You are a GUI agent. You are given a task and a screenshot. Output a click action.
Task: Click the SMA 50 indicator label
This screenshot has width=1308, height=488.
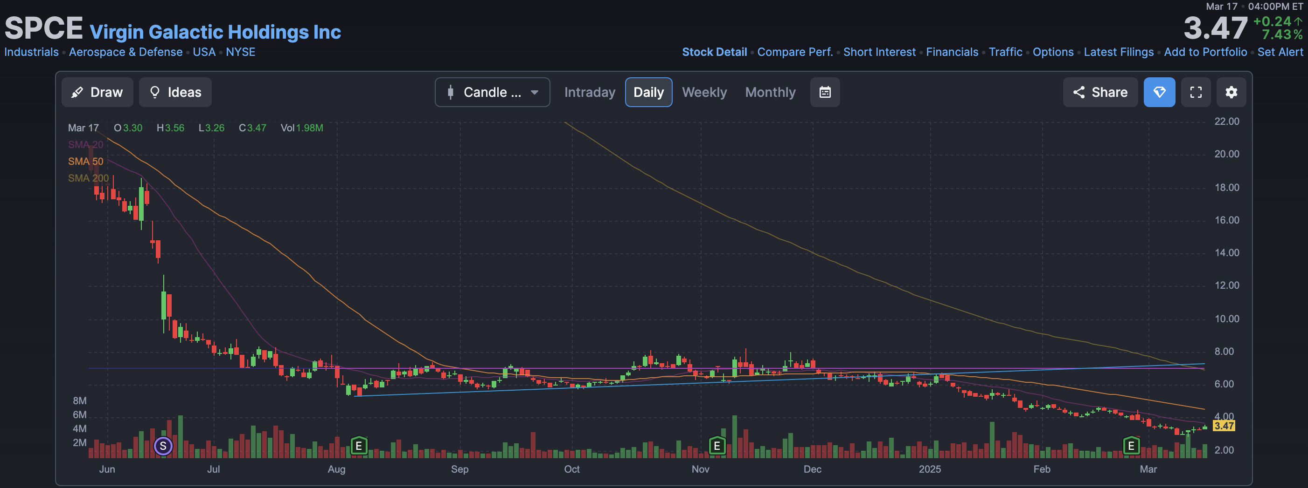(x=85, y=161)
